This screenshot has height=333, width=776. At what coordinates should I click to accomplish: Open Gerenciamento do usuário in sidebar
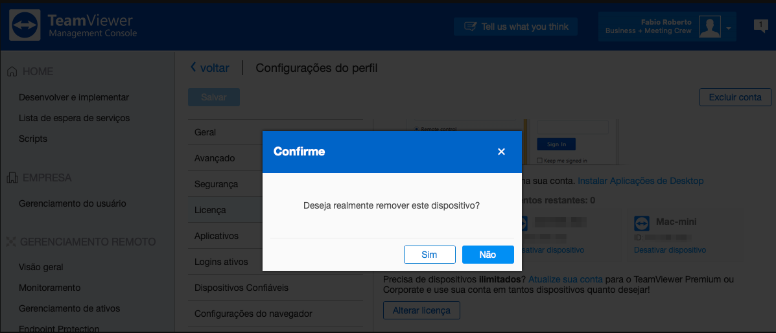pyautogui.click(x=72, y=203)
